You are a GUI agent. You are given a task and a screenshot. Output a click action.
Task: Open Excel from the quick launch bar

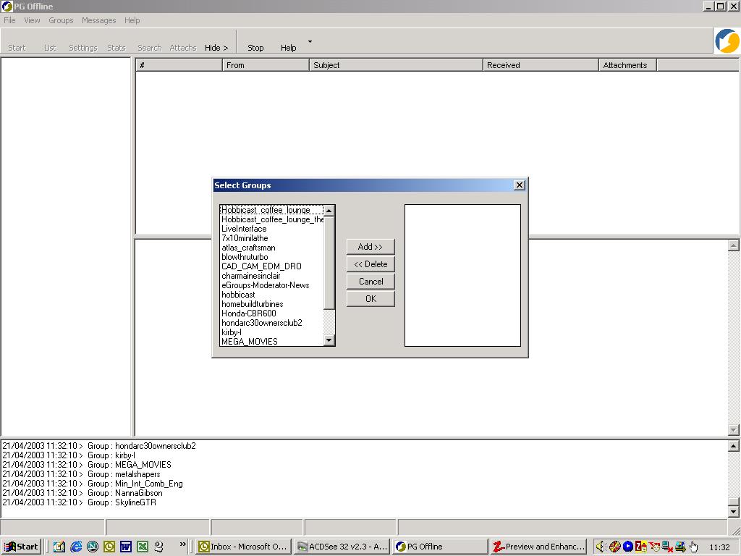point(143,547)
